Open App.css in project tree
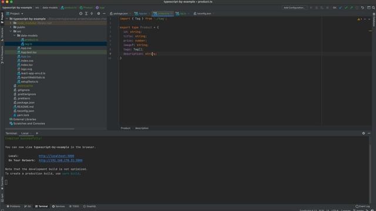The width and height of the screenshot is (376, 211). 24,48
